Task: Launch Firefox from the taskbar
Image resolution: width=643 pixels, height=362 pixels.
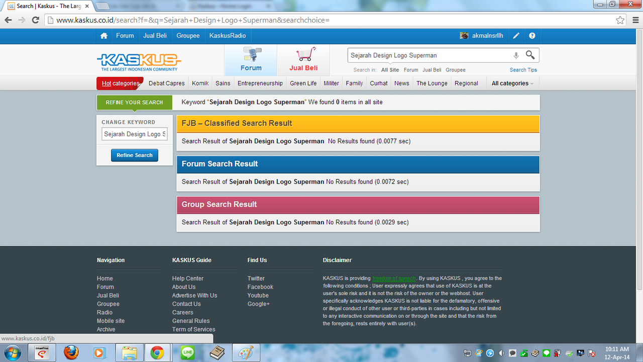Action: pyautogui.click(x=71, y=353)
